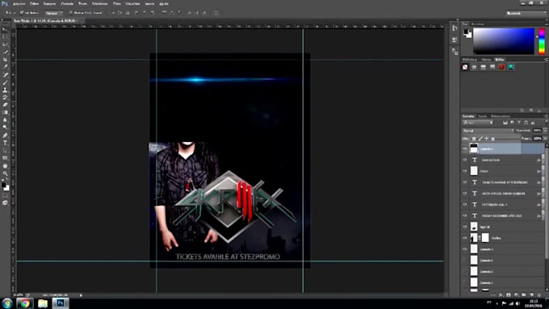The height and width of the screenshot is (309, 549).
Task: Select the Blur tool
Action: [5, 120]
